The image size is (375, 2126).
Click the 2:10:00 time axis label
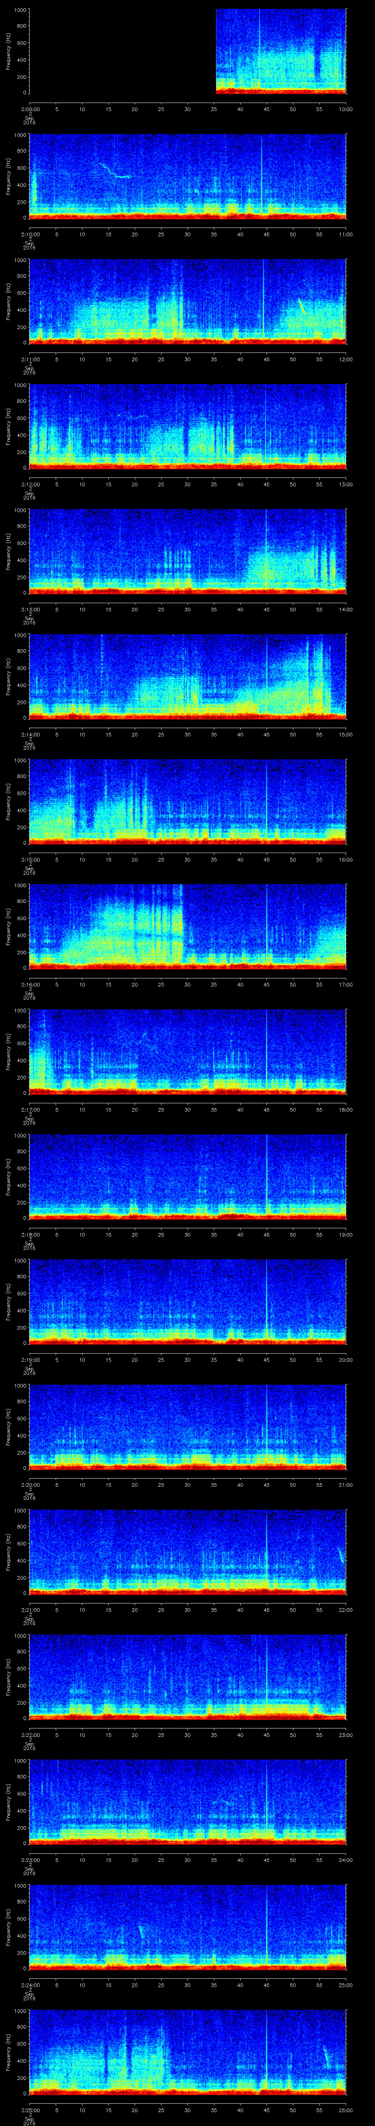[30, 233]
